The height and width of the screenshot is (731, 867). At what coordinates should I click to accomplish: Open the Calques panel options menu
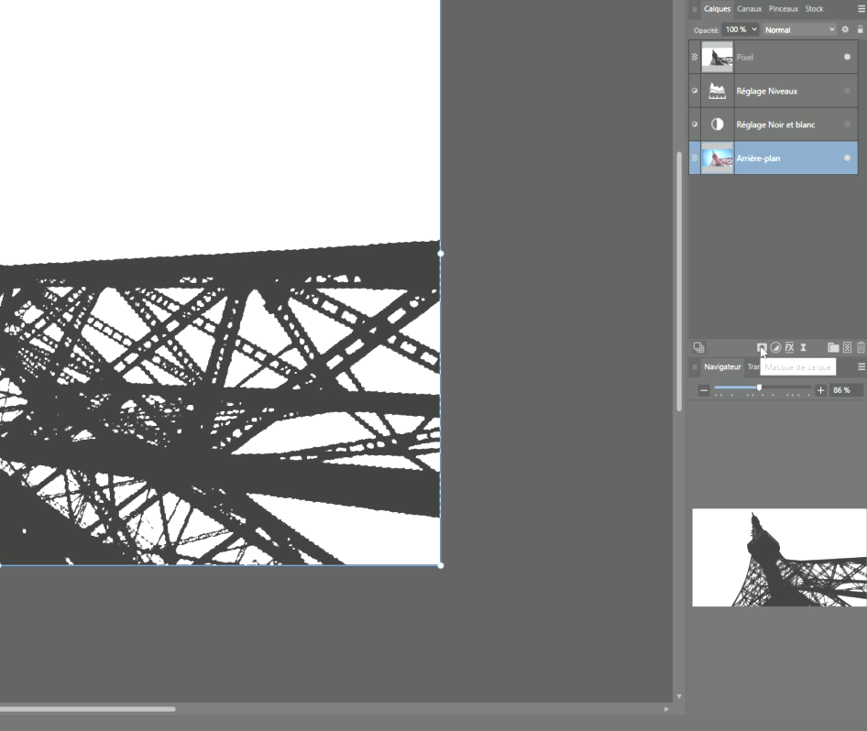[x=861, y=9]
